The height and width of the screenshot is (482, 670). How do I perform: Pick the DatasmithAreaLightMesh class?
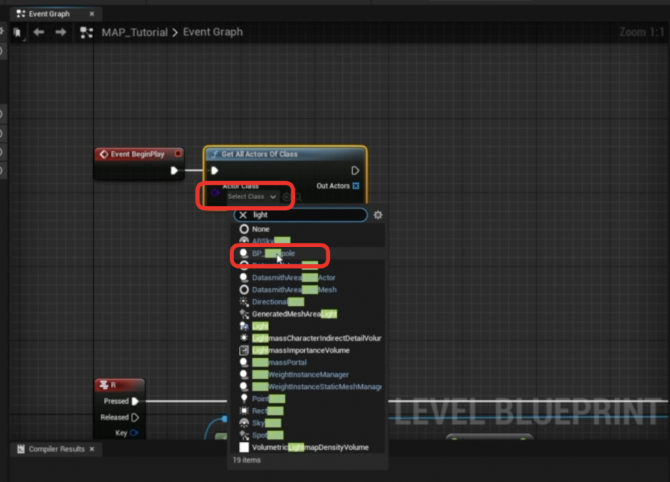(308, 289)
